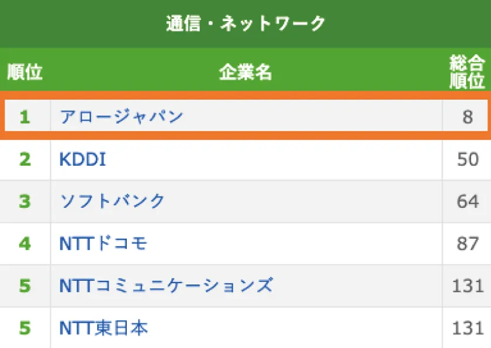Click the overall rank 87 cell
The image size is (491, 348).
[x=468, y=243]
